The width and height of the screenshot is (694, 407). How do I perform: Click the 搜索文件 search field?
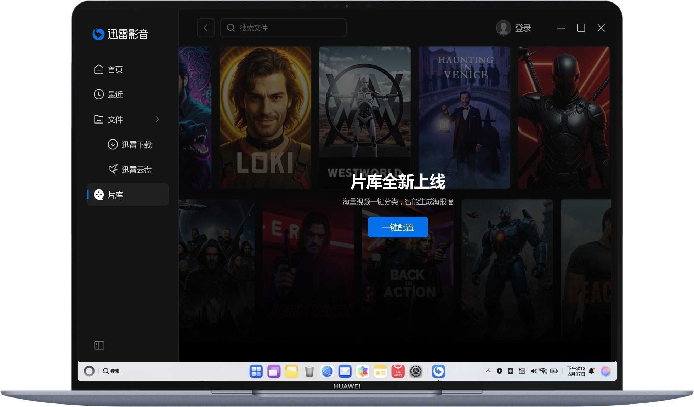click(283, 28)
